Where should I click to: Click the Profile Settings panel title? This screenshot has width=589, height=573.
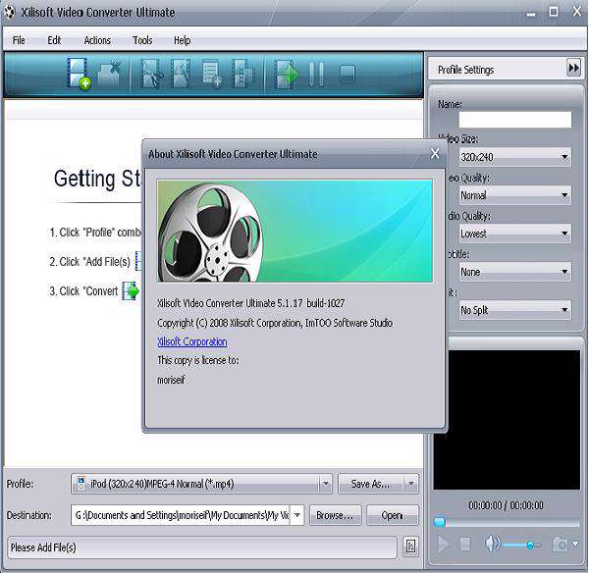point(465,70)
